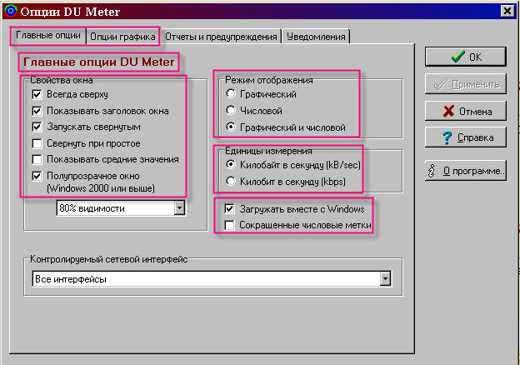Choose Килобайт в секунду (kB/sec) units

231,164
